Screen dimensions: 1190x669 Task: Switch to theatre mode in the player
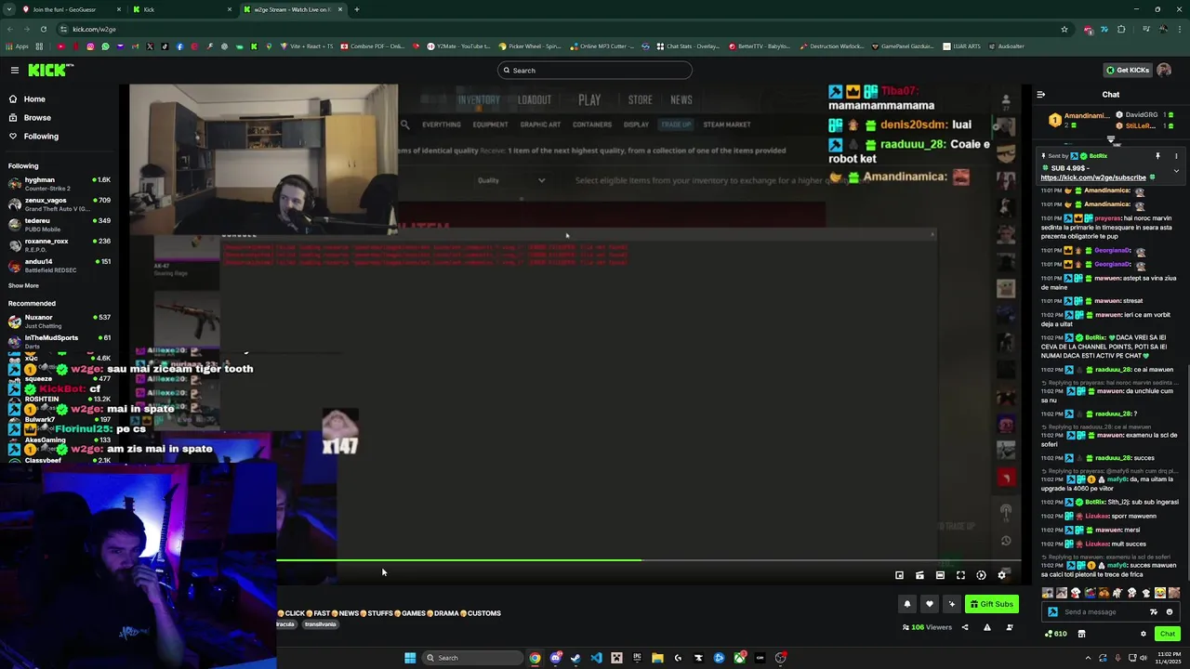coord(940,575)
